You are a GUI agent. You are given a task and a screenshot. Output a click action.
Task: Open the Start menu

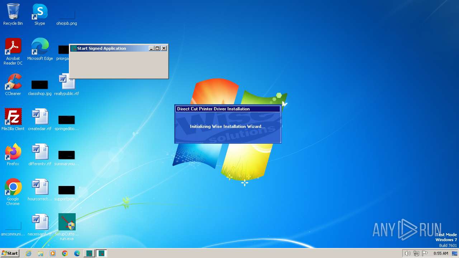[x=10, y=253]
